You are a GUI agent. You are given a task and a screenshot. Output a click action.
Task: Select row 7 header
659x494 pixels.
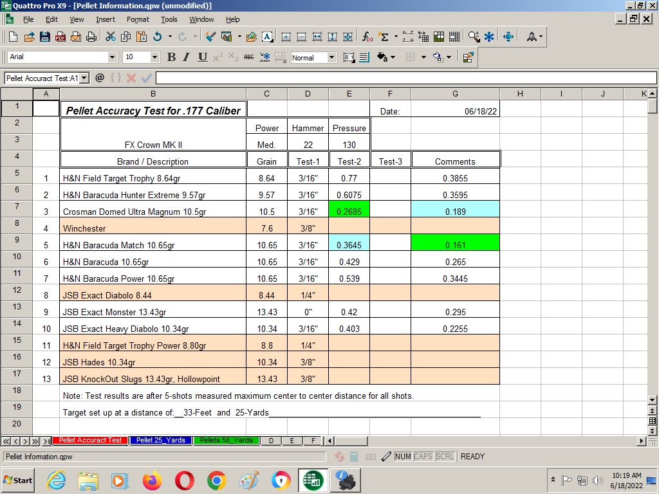click(17, 209)
